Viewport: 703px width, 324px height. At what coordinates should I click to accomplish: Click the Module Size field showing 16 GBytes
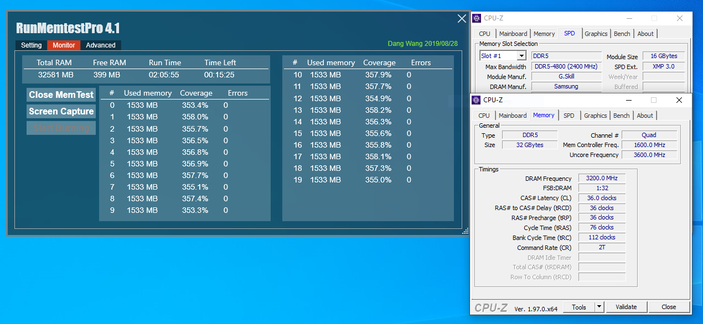[664, 56]
